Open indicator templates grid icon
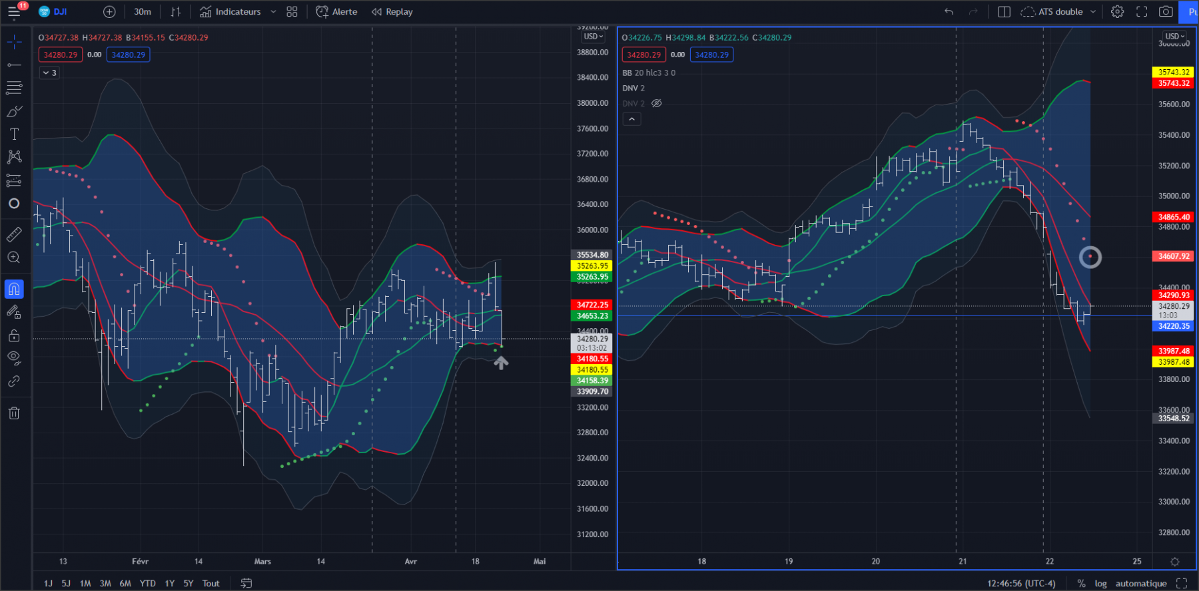Screen dimensions: 1199x591 click(x=292, y=12)
